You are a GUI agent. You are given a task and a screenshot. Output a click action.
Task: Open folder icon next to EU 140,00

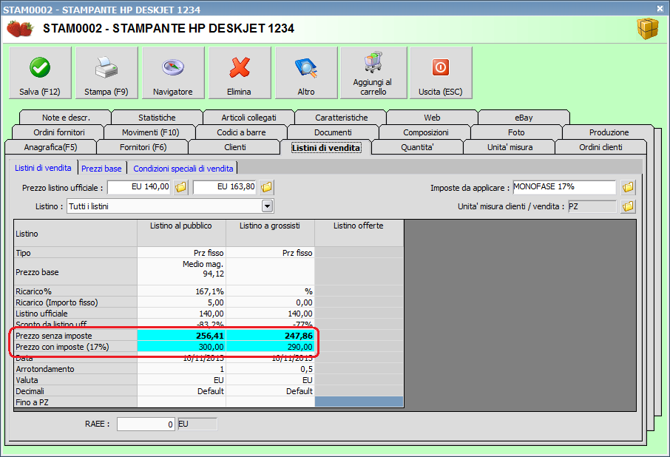[180, 187]
